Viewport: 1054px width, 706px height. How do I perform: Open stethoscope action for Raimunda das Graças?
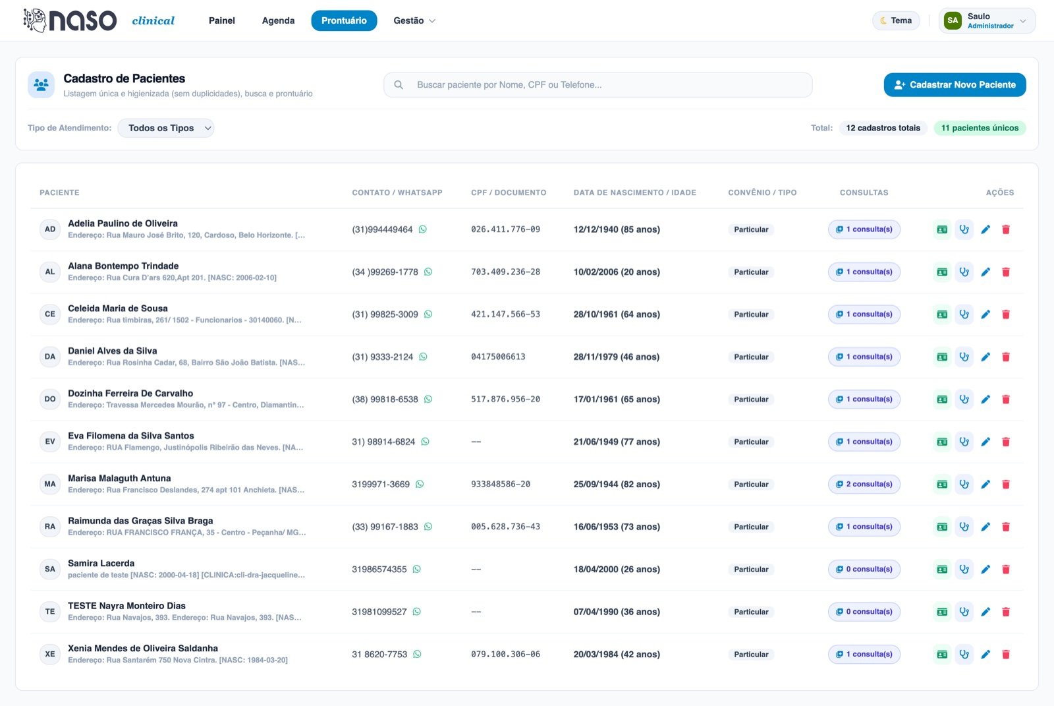[x=964, y=527]
